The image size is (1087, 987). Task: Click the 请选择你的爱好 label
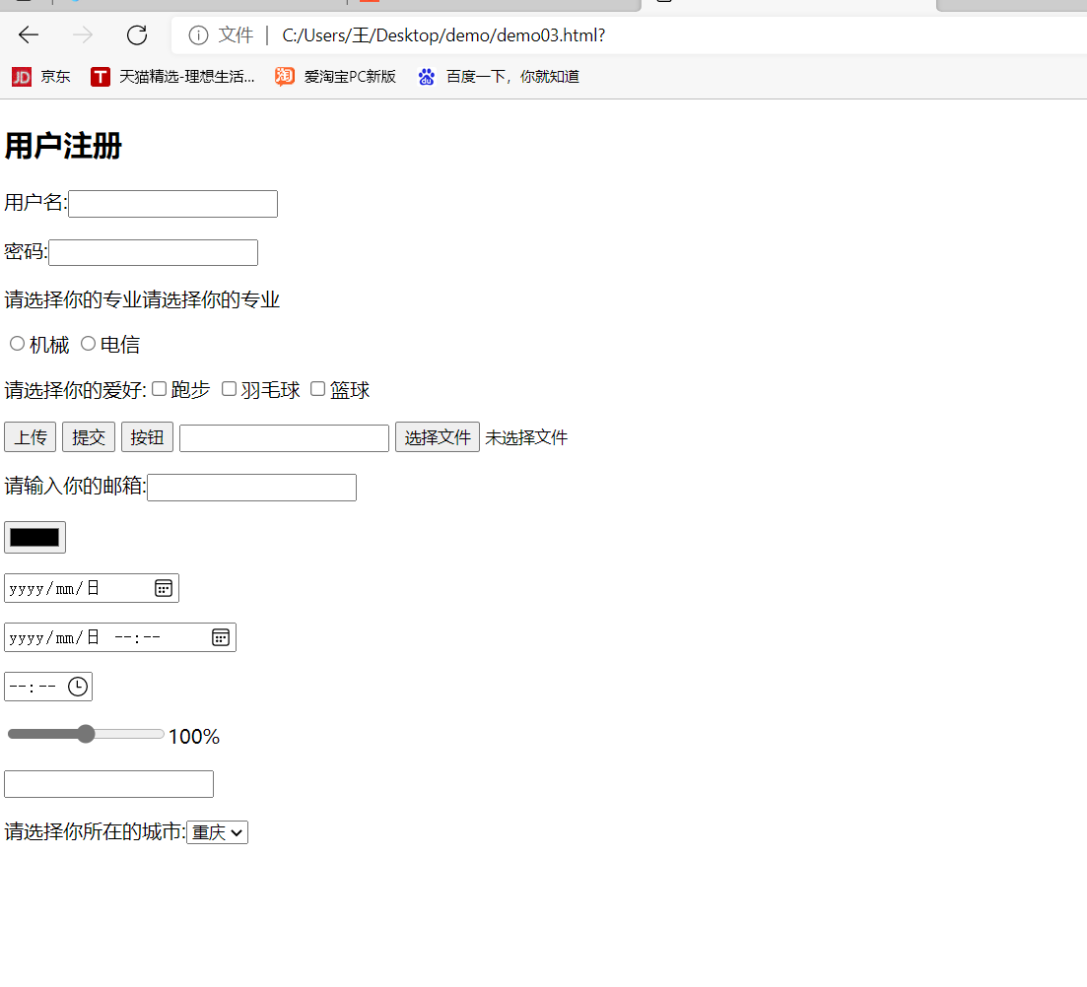(x=76, y=390)
